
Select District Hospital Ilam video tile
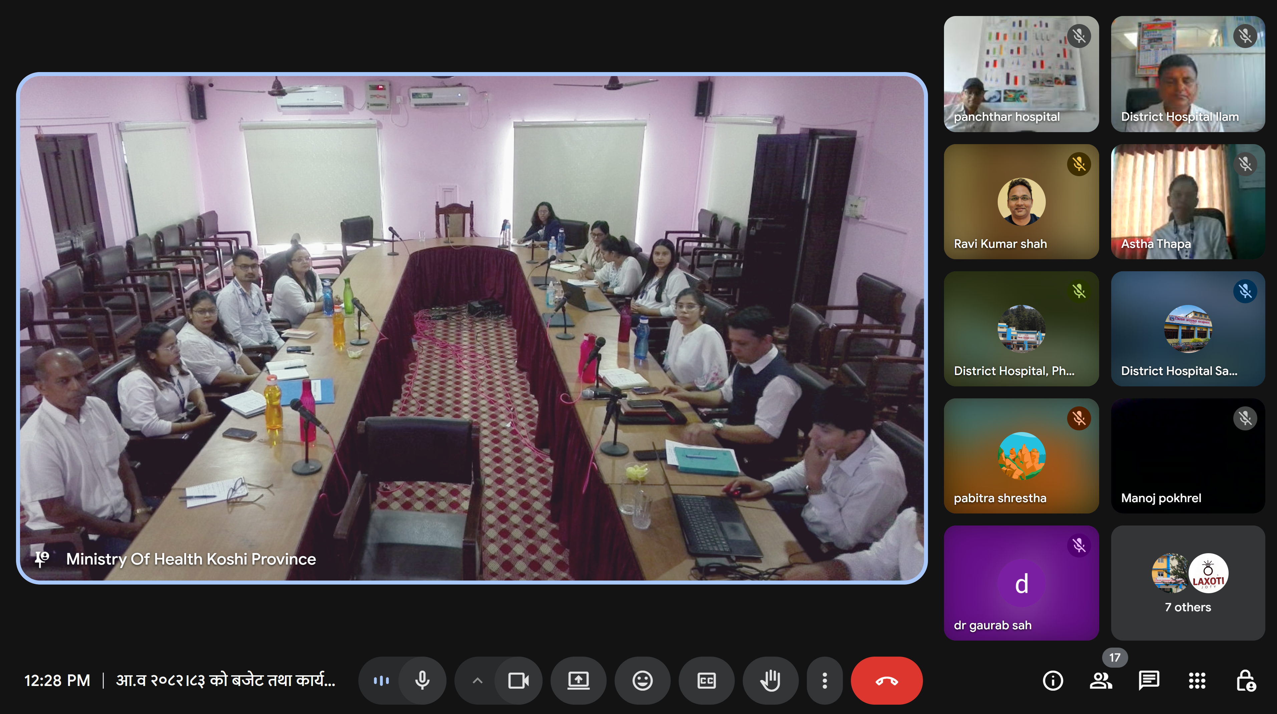1188,74
